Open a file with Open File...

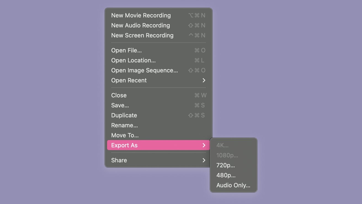click(126, 50)
